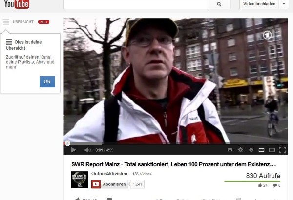293x200 pixels.
Task: Open the Übersicht guide menu icon
Action: [x=6, y=22]
